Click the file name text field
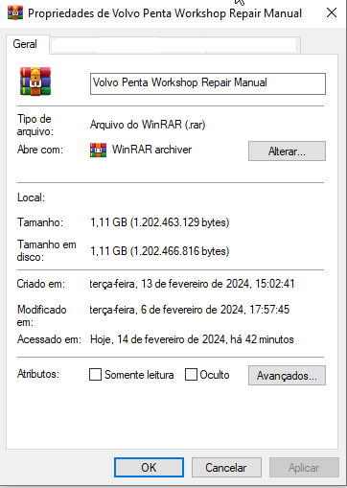This screenshot has height=488, width=347. (208, 83)
